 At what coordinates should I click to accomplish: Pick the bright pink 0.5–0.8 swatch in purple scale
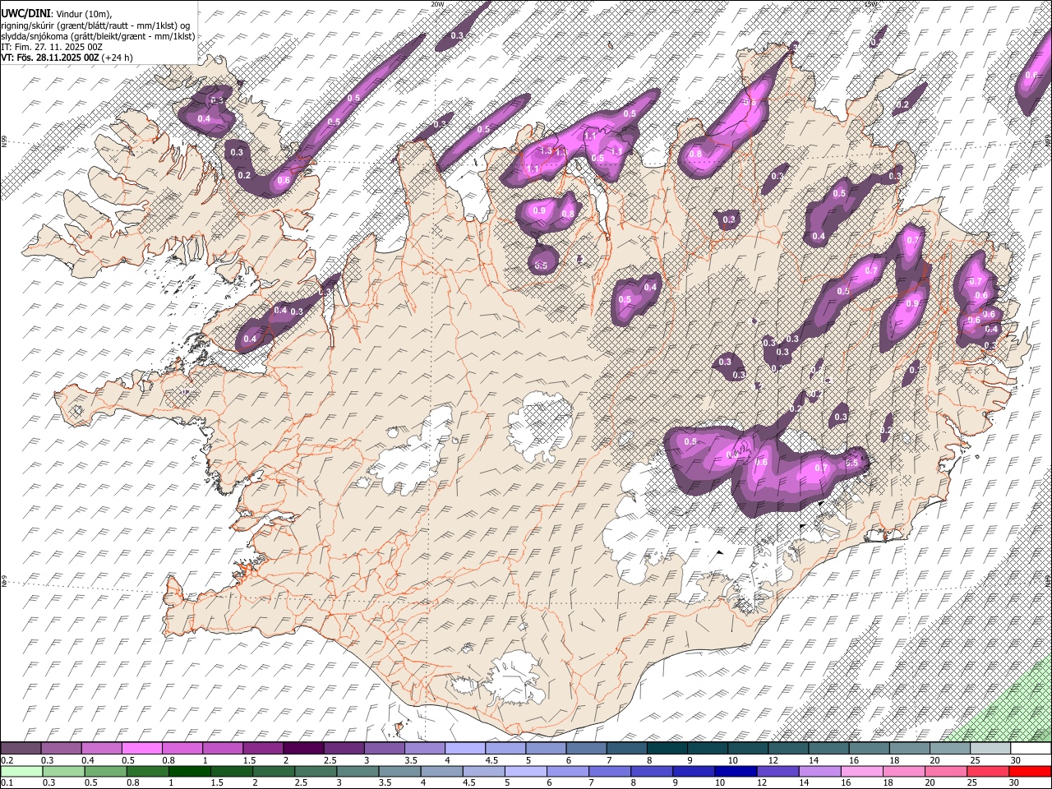141,749
